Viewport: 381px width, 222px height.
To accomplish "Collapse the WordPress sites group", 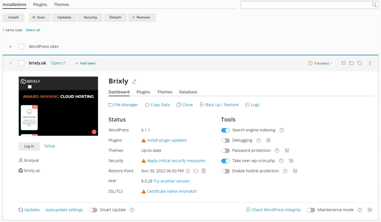I will [x=10, y=46].
